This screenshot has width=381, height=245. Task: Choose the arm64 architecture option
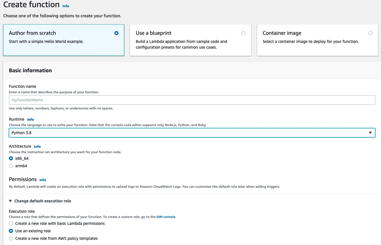(11, 166)
